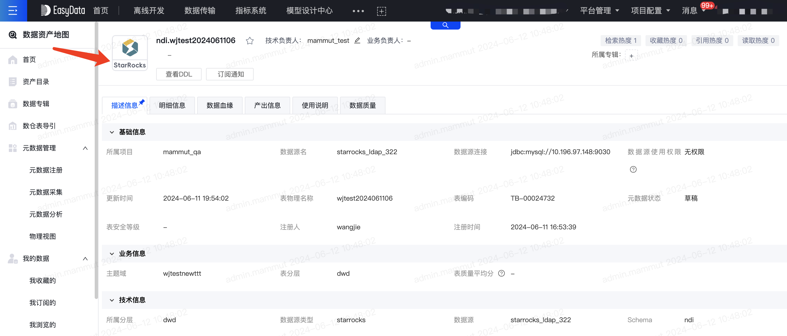The image size is (787, 336).
Task: Open 离线开发 in the top menu
Action: (149, 11)
